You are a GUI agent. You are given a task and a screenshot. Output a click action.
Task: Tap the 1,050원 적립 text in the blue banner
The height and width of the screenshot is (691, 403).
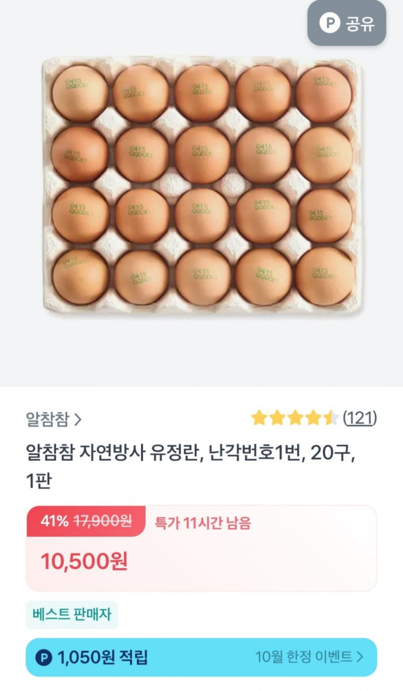(103, 657)
